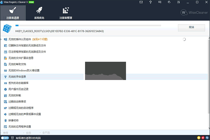
Task: Click the T font icon beside 无效的字体信息
Action: click(x=6, y=77)
